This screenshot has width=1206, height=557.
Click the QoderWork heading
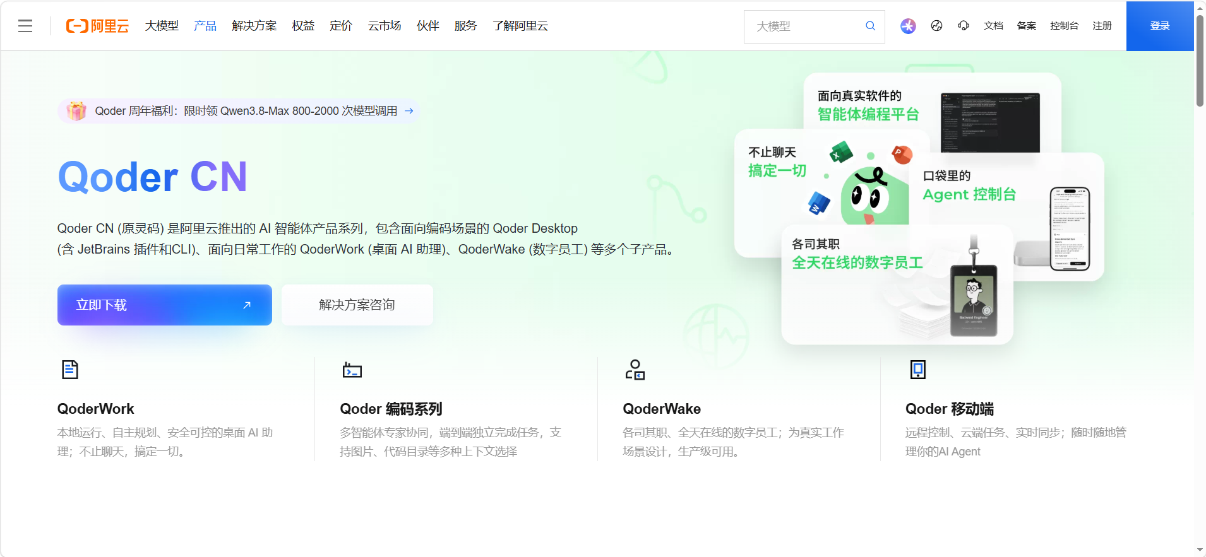96,409
